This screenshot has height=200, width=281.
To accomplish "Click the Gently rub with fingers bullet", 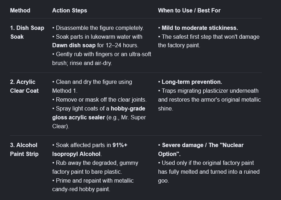I will [x=102, y=59].
